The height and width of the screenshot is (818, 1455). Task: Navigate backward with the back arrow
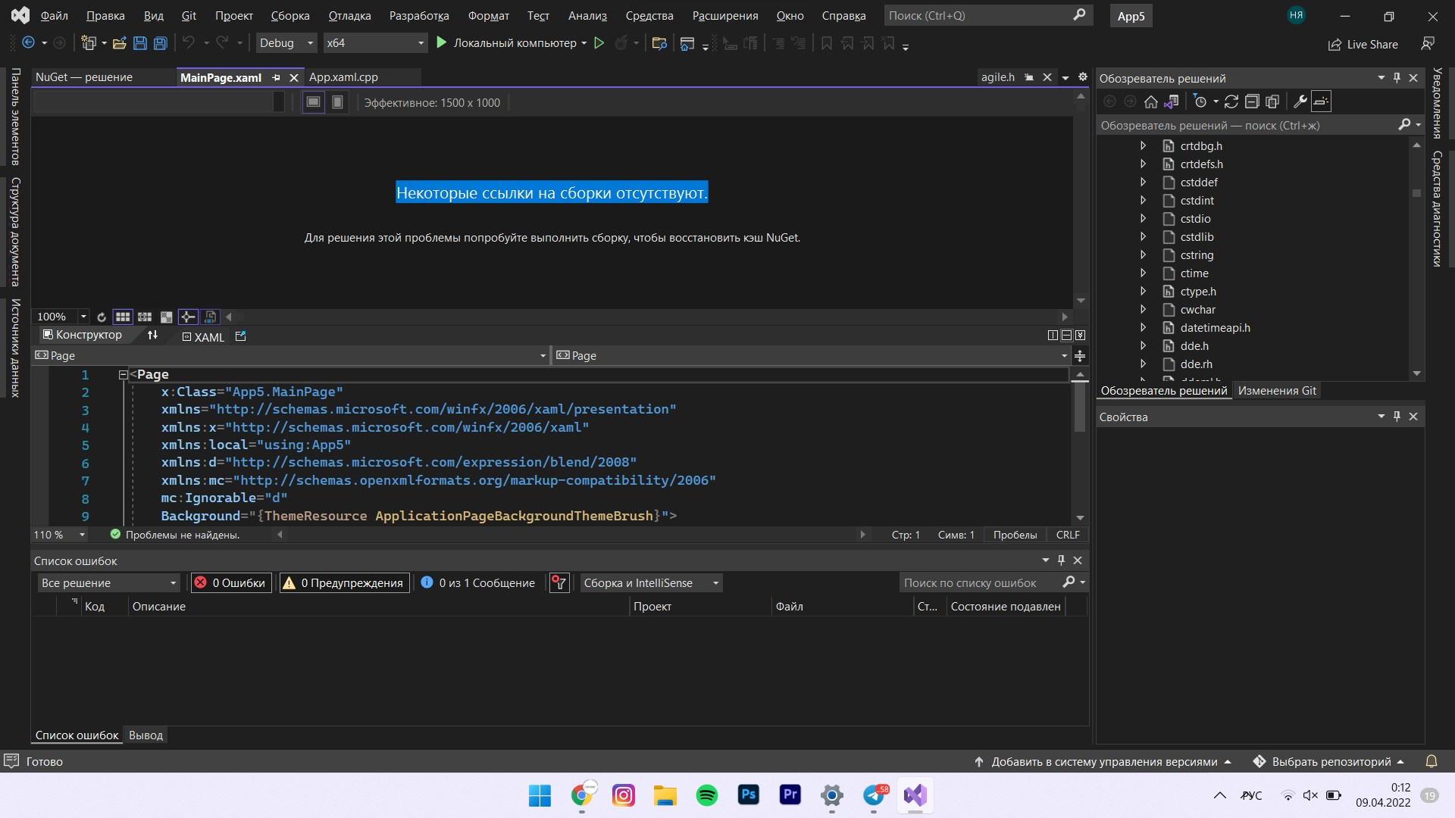coord(28,43)
